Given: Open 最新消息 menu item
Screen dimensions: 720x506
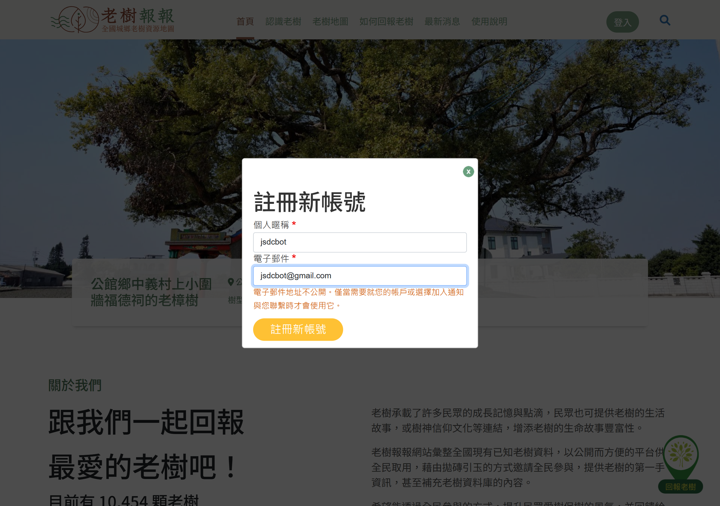Looking at the screenshot, I should coord(442,21).
